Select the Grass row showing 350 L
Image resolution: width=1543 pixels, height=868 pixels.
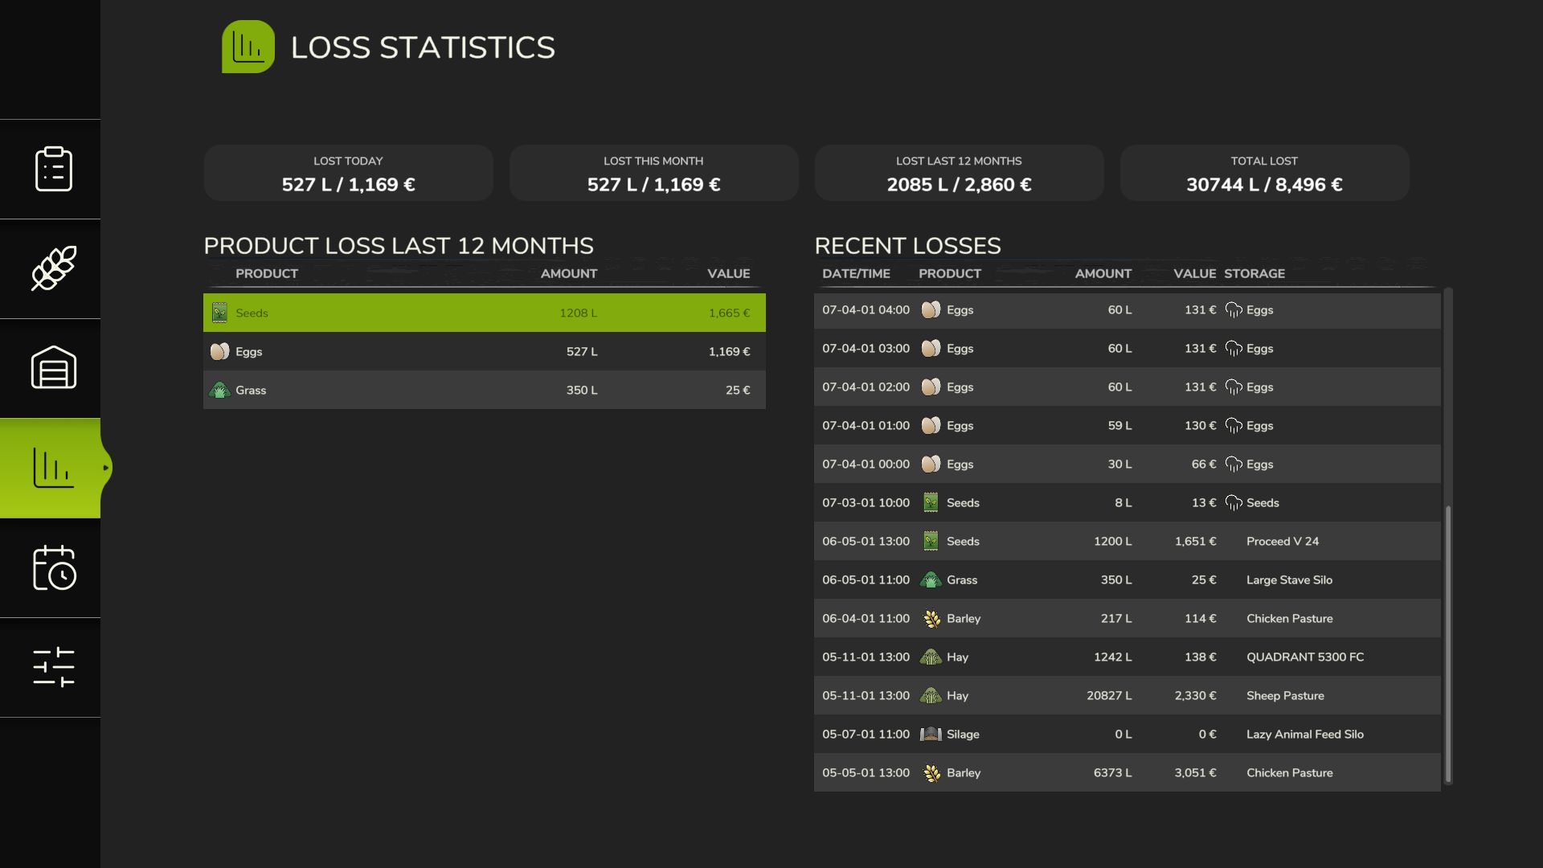tap(484, 390)
